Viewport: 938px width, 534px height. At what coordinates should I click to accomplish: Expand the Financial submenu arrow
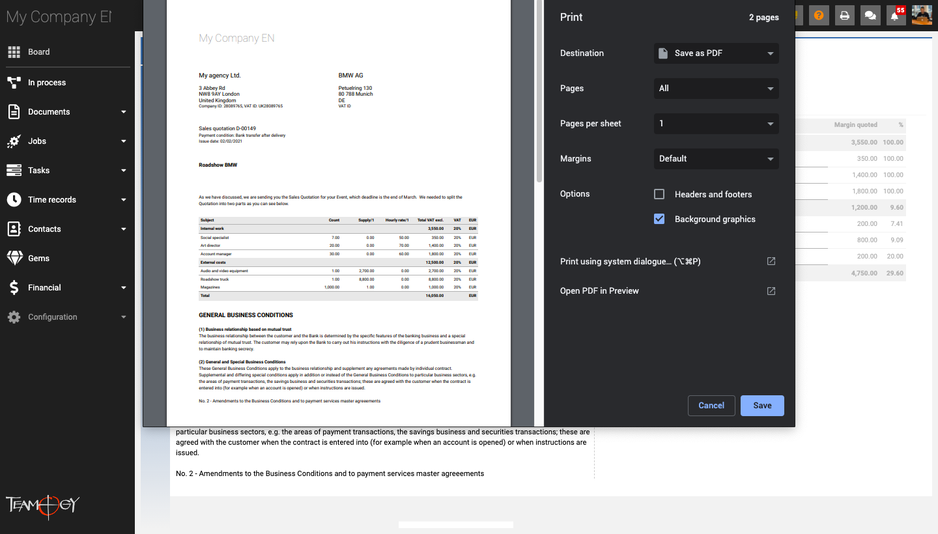(x=124, y=288)
